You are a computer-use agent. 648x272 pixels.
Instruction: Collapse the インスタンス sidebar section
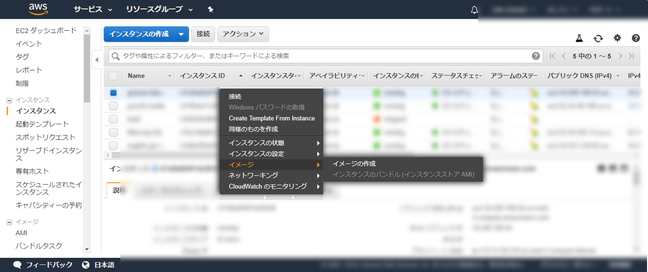click(9, 100)
